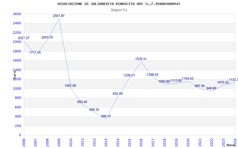Click the 400 tick on the y-axis
The image size is (238, 148).
coord(18,116)
